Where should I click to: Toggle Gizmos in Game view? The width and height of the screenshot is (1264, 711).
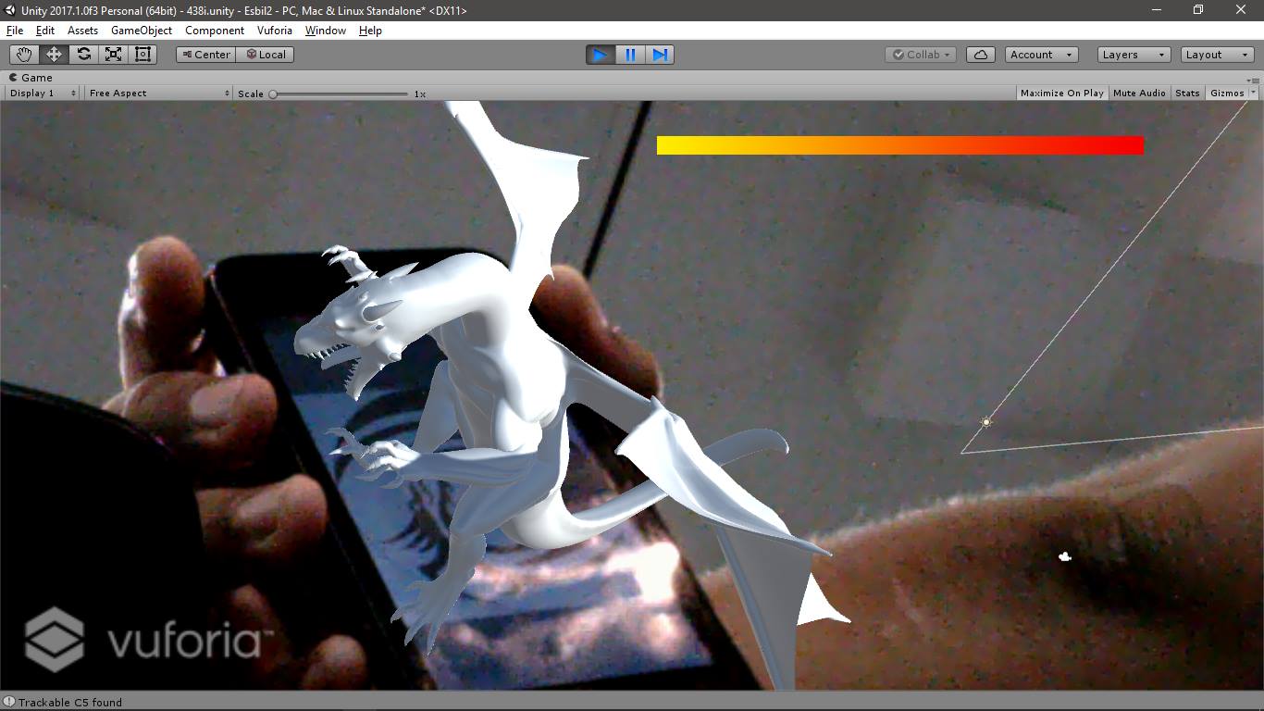coord(1227,93)
